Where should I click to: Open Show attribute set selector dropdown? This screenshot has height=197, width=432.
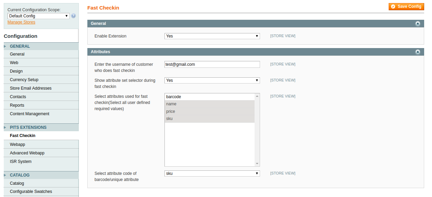pyautogui.click(x=212, y=80)
